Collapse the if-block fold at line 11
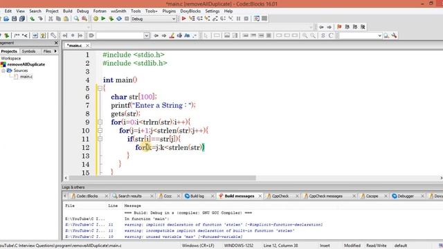443x249 pixels. [x=100, y=139]
